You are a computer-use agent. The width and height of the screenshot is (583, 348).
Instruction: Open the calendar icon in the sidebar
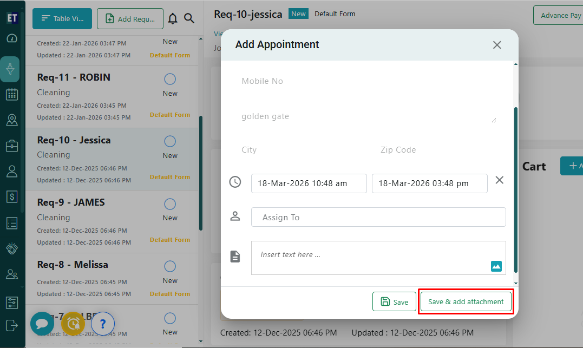[12, 95]
